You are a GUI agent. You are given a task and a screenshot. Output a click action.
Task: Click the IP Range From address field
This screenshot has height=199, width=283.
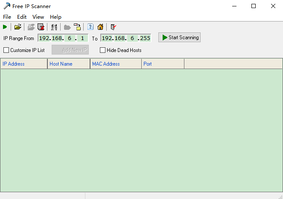(x=62, y=38)
